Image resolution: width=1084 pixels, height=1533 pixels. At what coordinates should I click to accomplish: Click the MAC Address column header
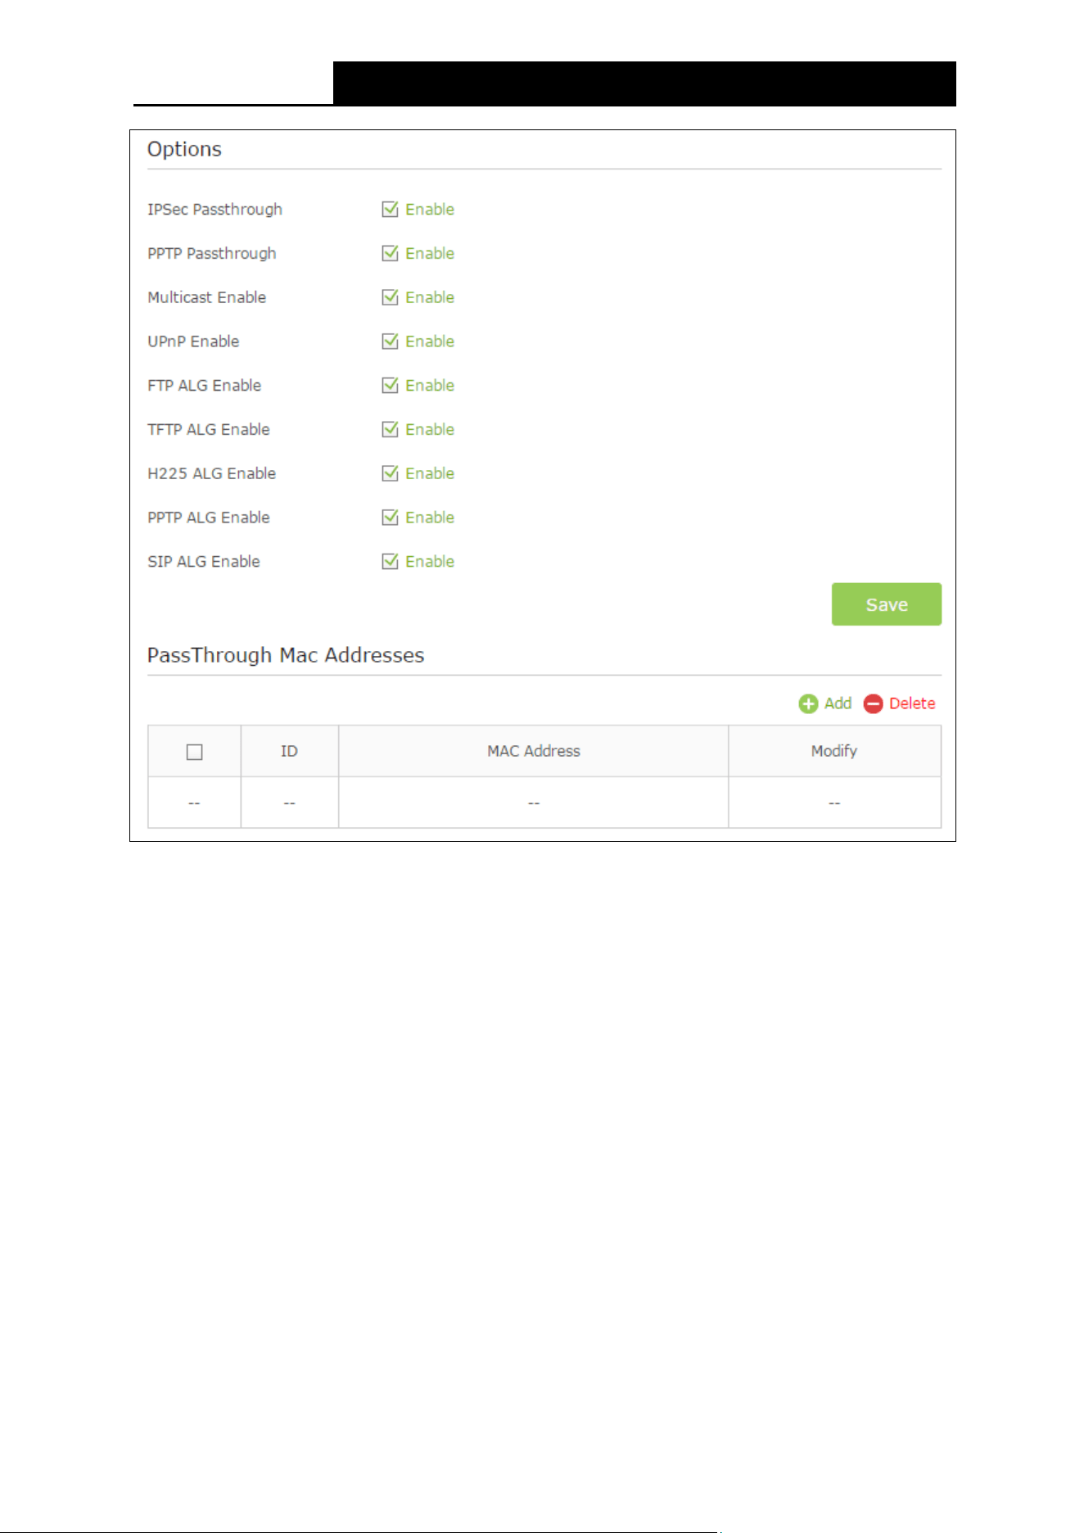tap(534, 751)
